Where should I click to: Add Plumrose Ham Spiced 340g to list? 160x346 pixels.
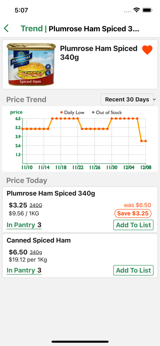pyautogui.click(x=133, y=225)
